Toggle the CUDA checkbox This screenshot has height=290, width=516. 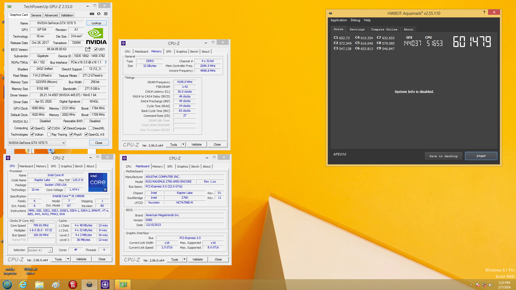pyautogui.click(x=49, y=128)
